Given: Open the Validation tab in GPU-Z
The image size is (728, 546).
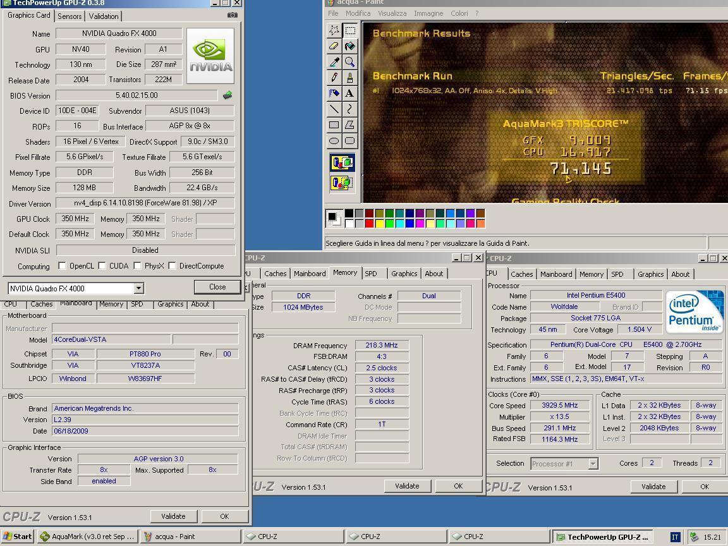Looking at the screenshot, I should [x=104, y=16].
